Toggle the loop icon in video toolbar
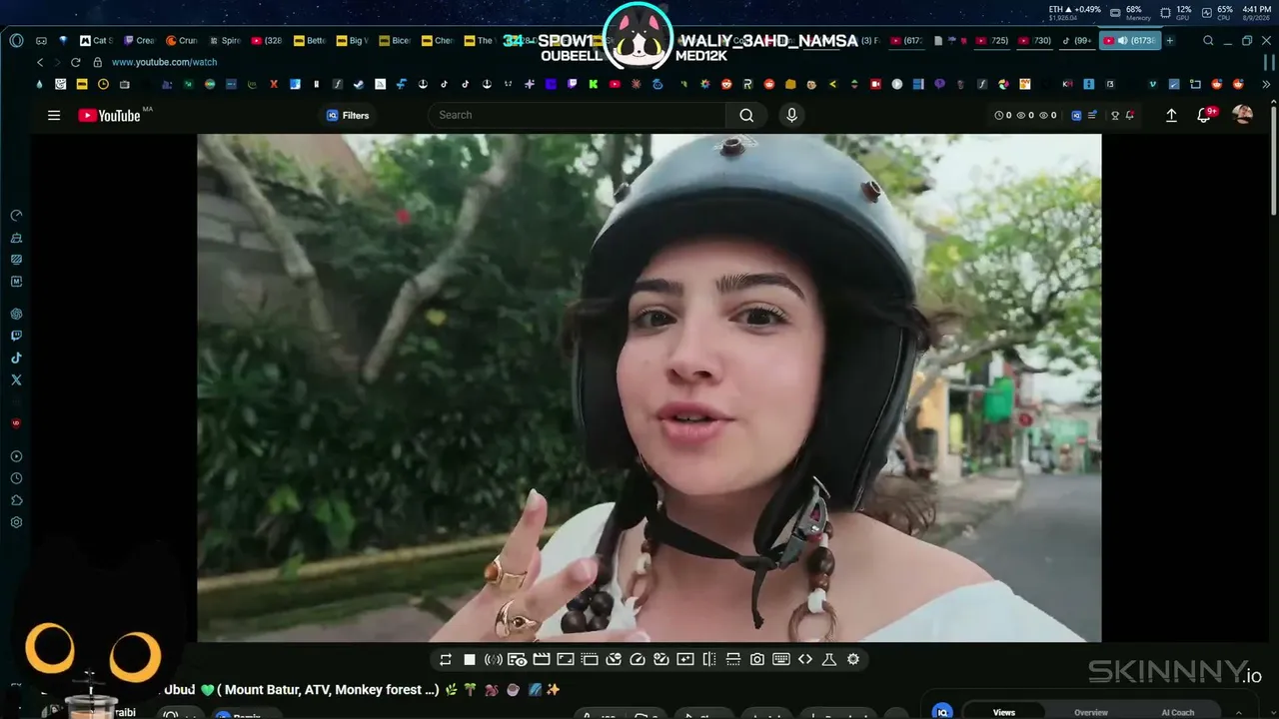This screenshot has height=719, width=1279. [446, 659]
